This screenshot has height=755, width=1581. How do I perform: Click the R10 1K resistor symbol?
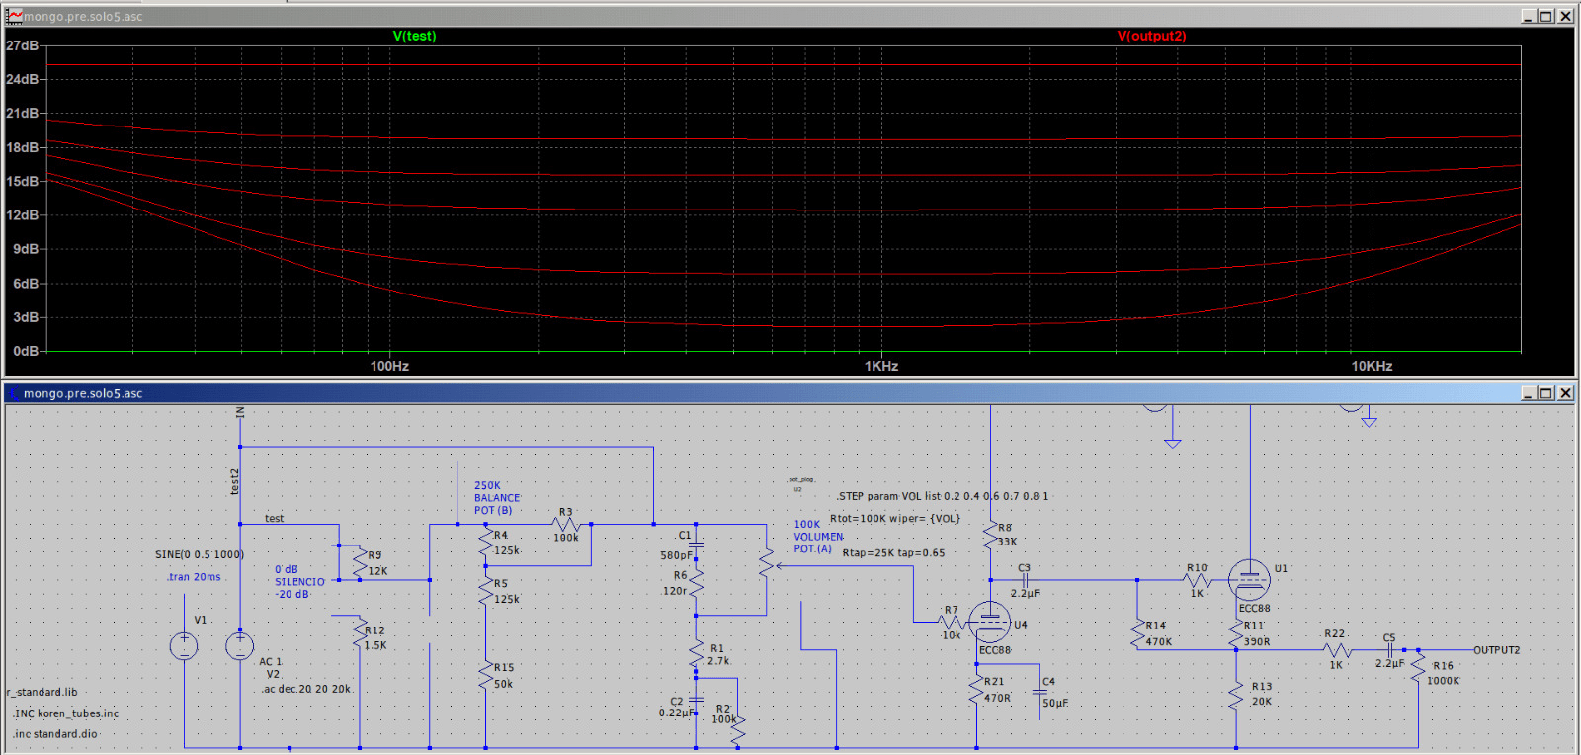1197,580
